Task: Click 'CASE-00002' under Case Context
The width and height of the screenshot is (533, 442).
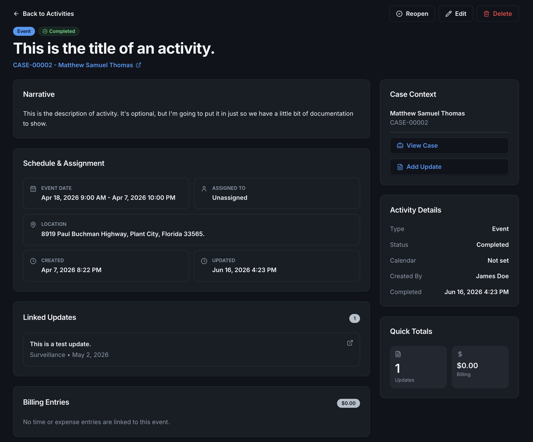Action: tap(409, 123)
